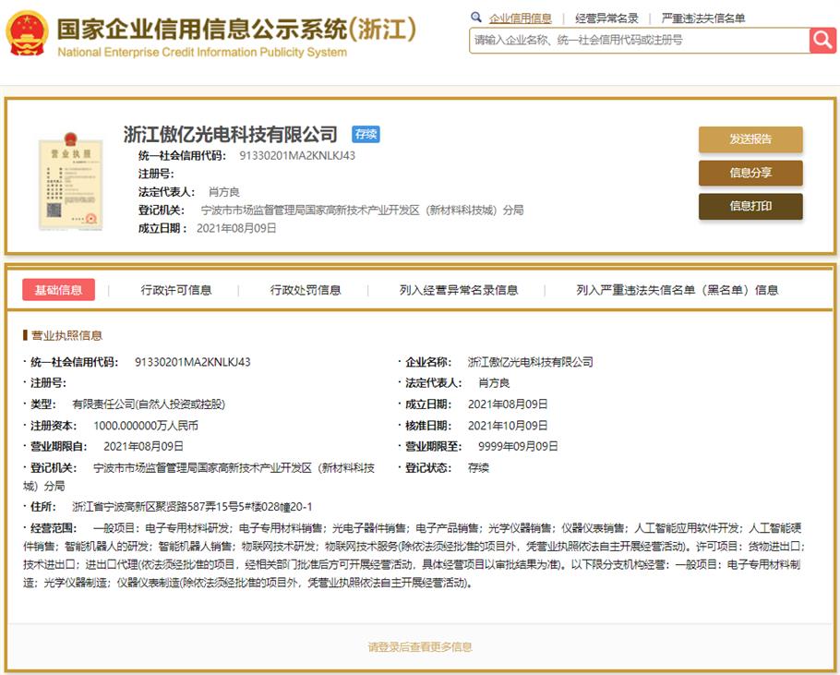Click the site title 国家企业信用信息公示系统(浙江)
Viewport: 840px width, 675px height.
point(236,29)
